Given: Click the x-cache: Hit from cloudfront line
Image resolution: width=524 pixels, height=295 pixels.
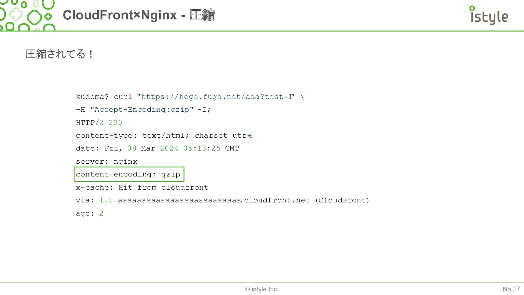Looking at the screenshot, I should (142, 187).
